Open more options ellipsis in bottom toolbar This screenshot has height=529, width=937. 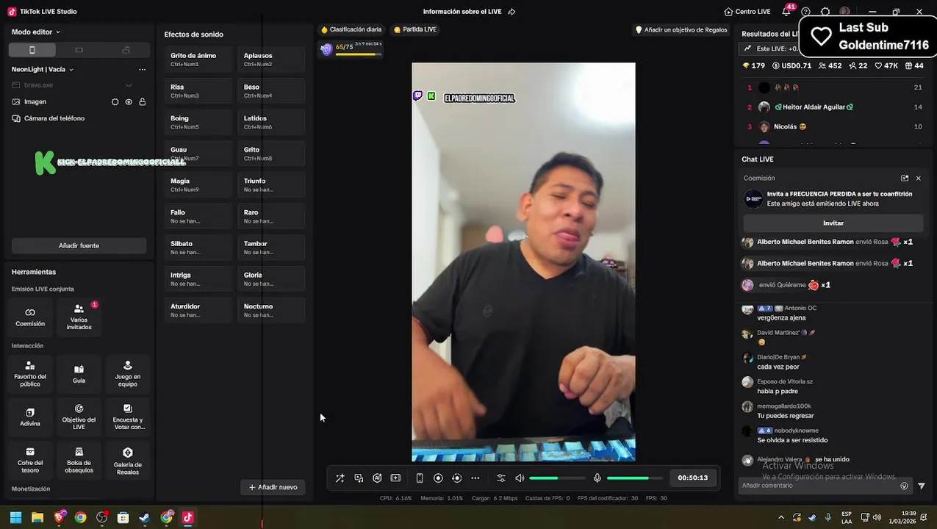coord(475,478)
